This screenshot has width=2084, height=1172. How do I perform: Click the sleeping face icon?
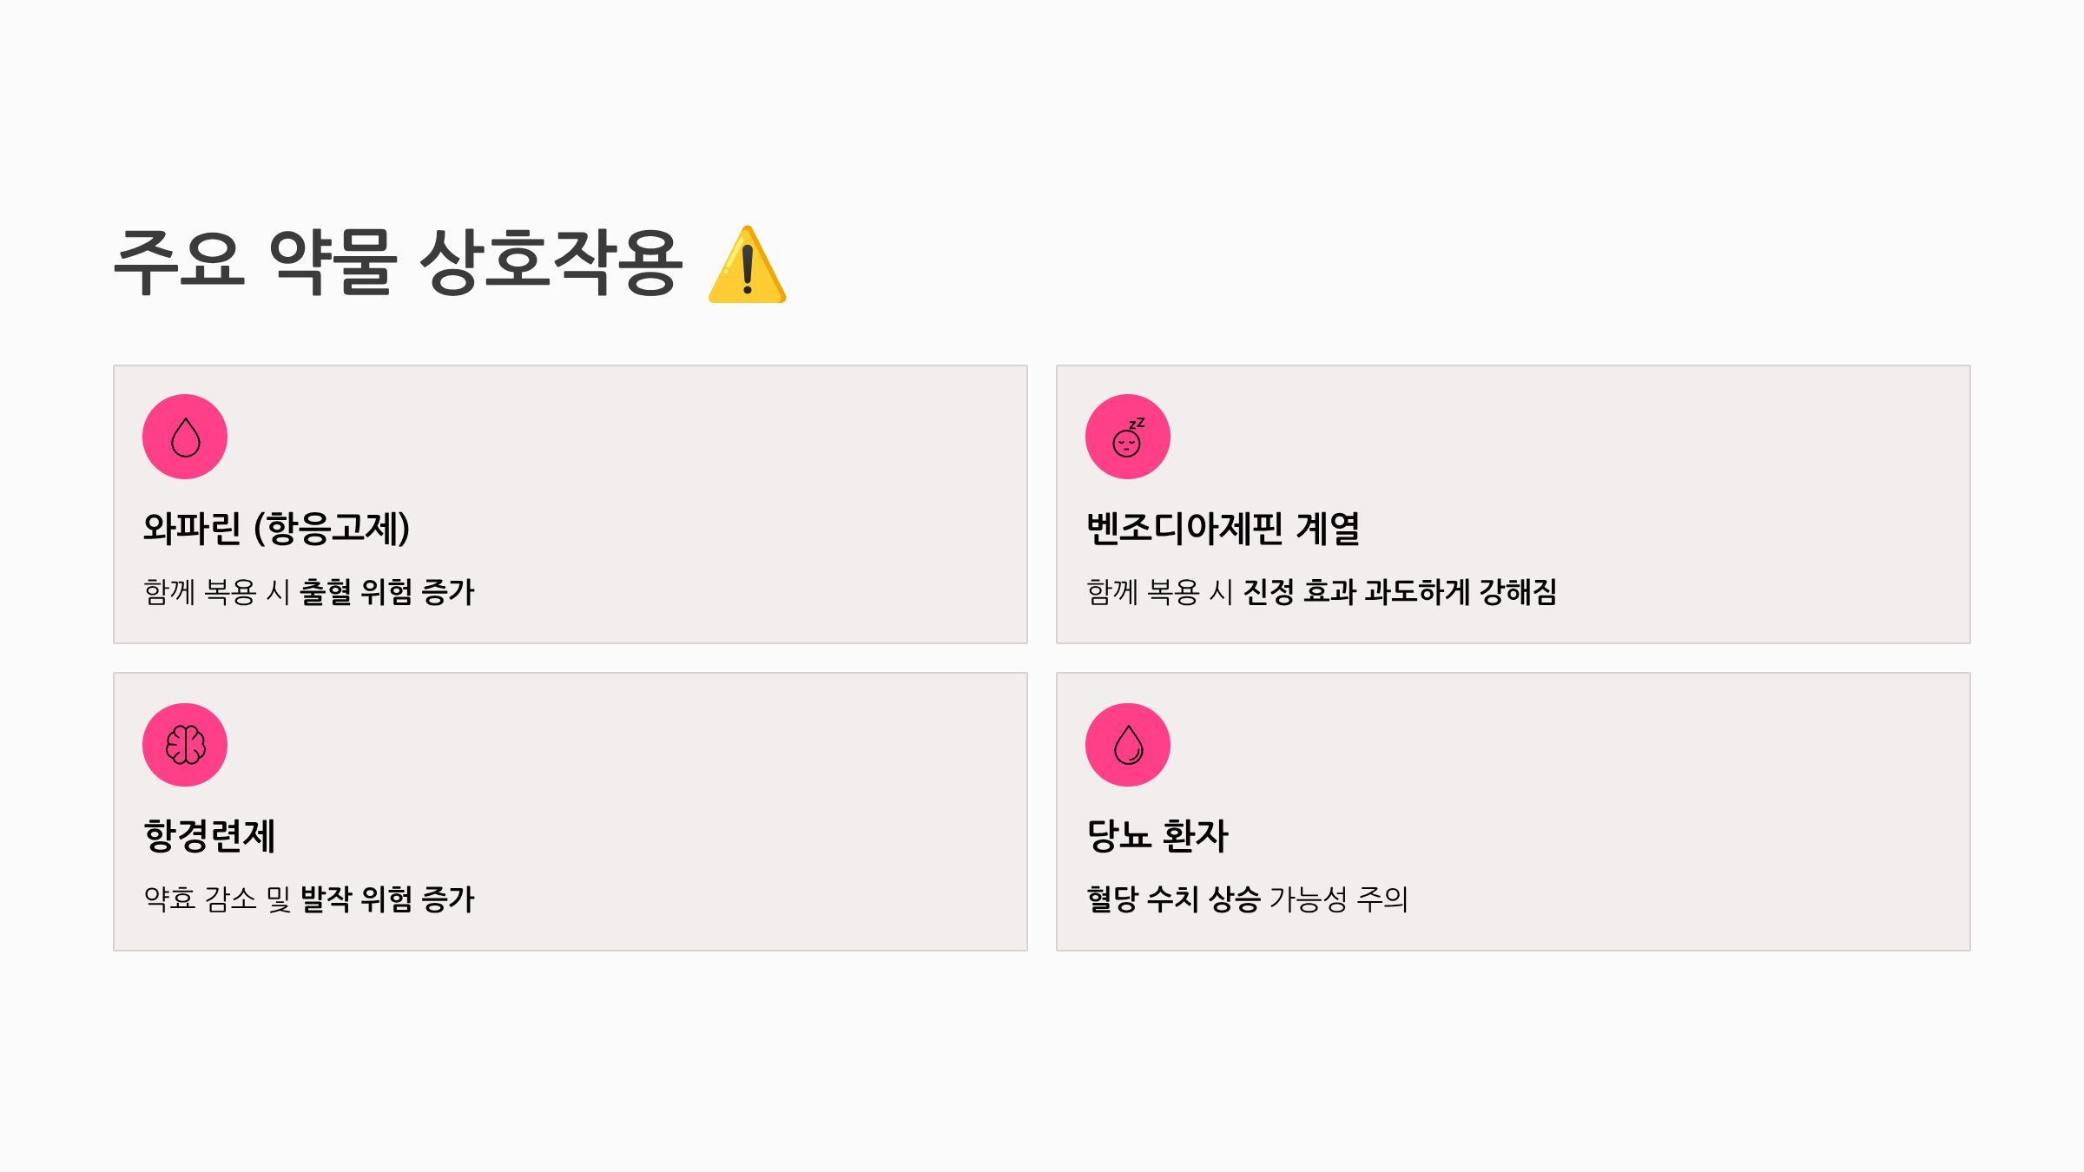[x=1128, y=437]
